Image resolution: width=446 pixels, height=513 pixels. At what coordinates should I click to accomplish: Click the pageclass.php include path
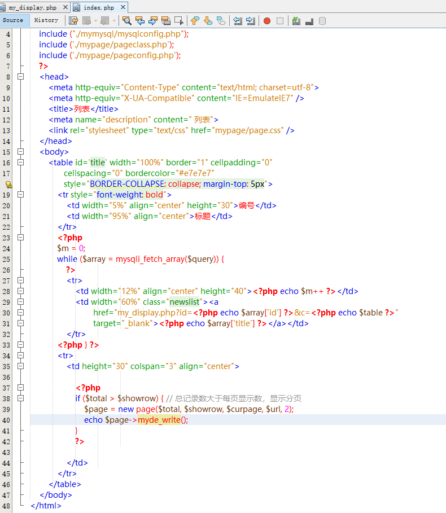tap(120, 45)
